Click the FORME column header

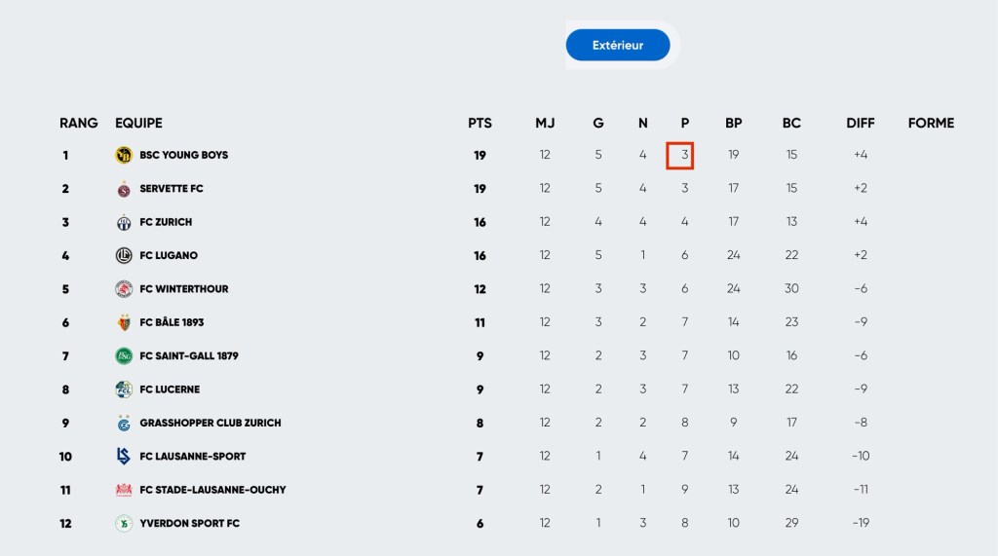tap(931, 123)
